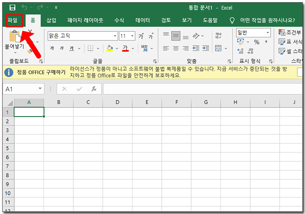305x214 pixels.
Task: Click Align Left icon
Action: coord(166,48)
